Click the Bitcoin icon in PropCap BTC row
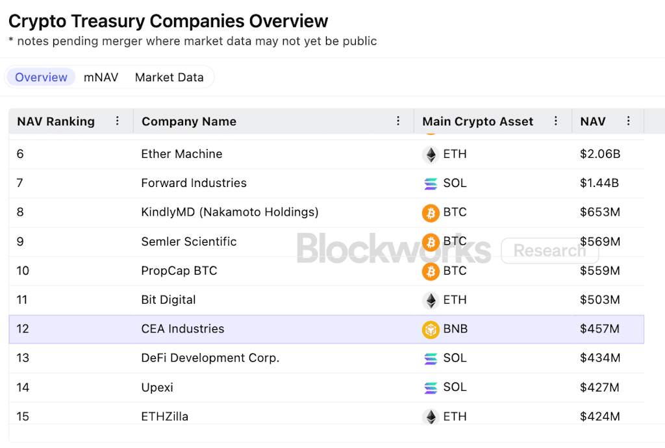Image resolution: width=665 pixels, height=448 pixels. [x=430, y=271]
